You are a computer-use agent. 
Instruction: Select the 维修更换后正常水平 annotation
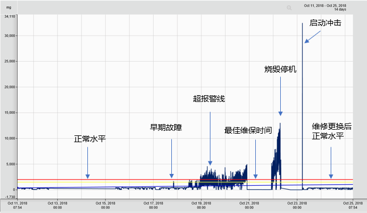(x=332, y=131)
